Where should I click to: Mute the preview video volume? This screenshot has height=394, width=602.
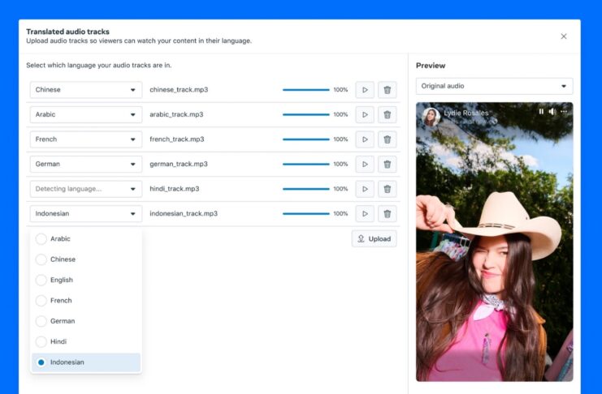(x=552, y=111)
